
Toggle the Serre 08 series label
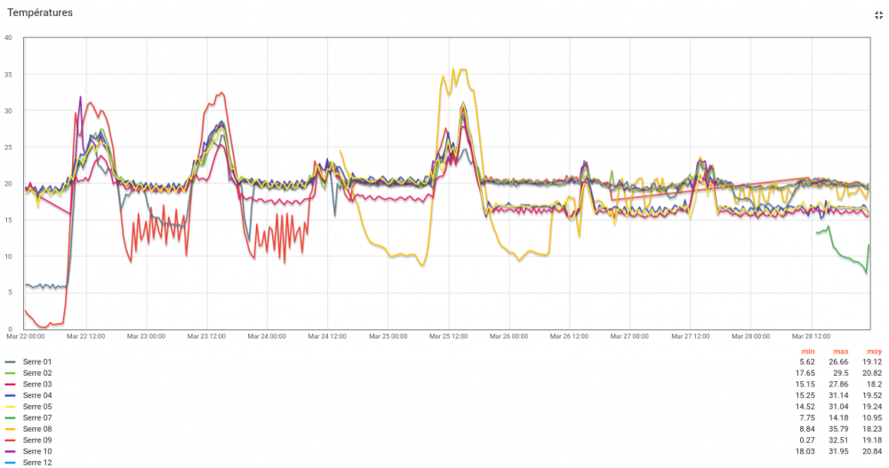coord(37,429)
